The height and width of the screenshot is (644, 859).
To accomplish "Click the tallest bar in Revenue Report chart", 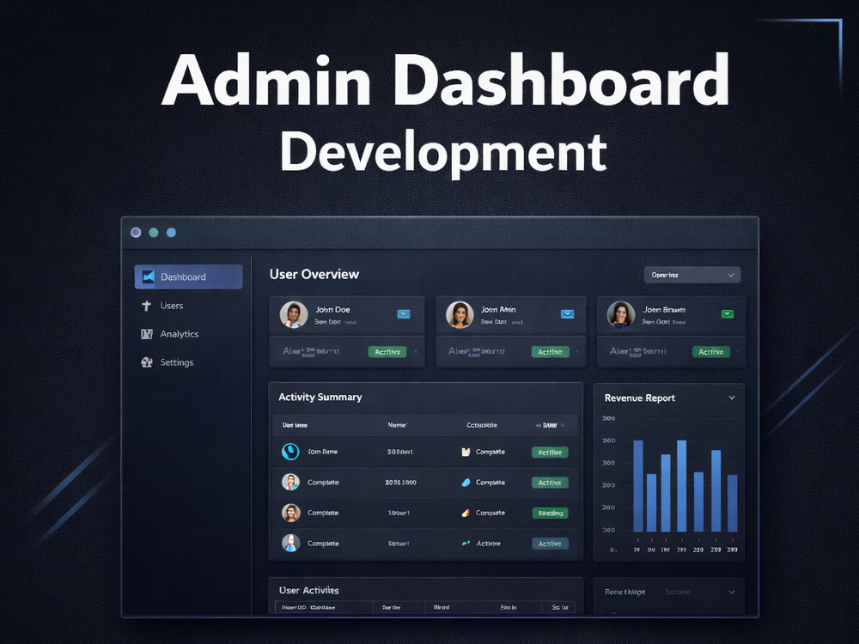I will pos(681,486).
